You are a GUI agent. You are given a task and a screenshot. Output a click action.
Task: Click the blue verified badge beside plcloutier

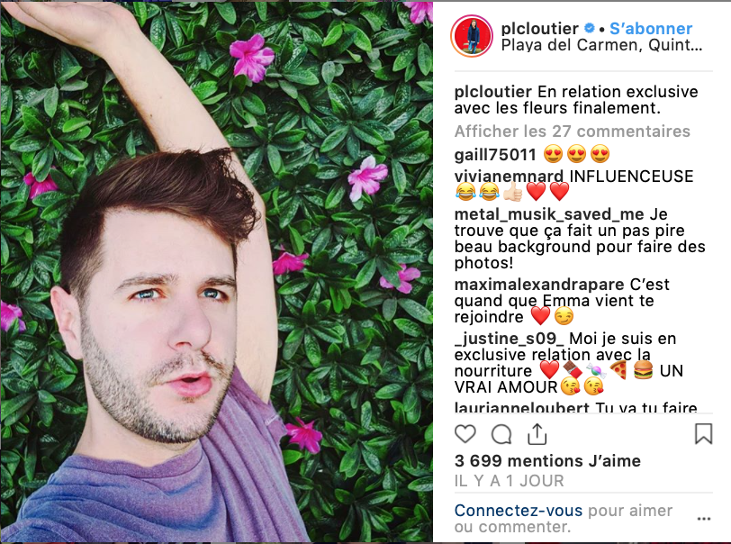click(x=590, y=28)
